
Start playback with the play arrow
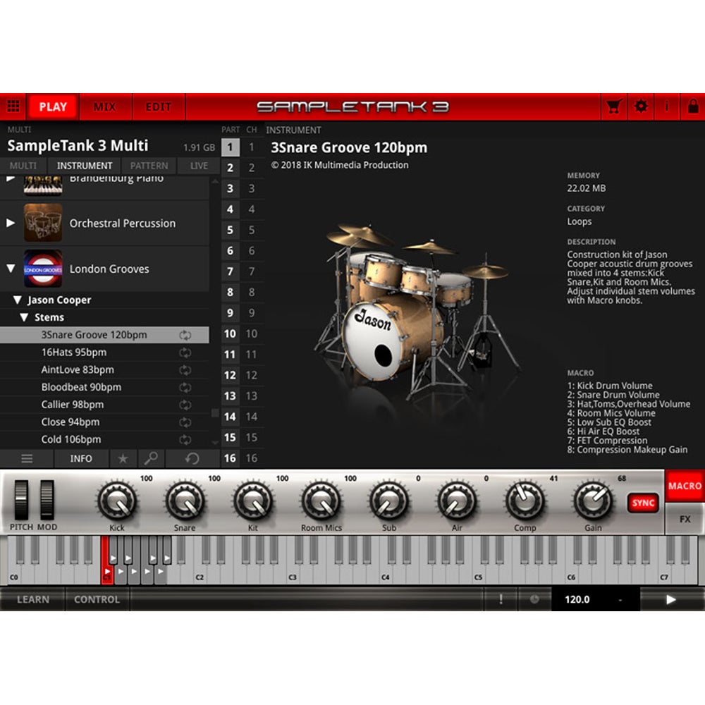point(671,599)
